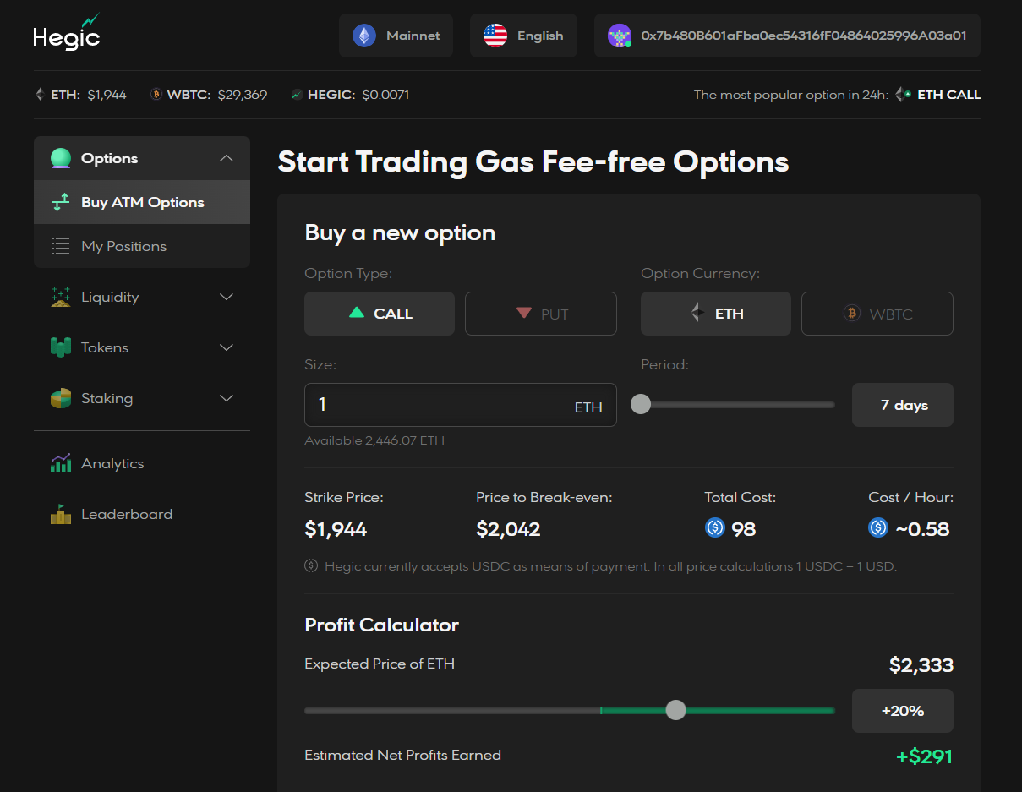This screenshot has height=792, width=1022.
Task: Click the dollar info icon beside USDC notice
Action: [311, 566]
